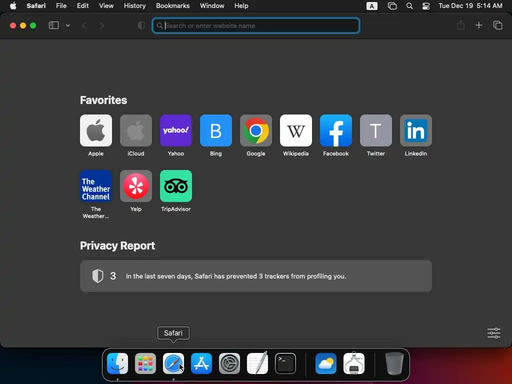This screenshot has width=512, height=384.
Task: Open the Privacy Report tracker summary
Action: pos(255,276)
